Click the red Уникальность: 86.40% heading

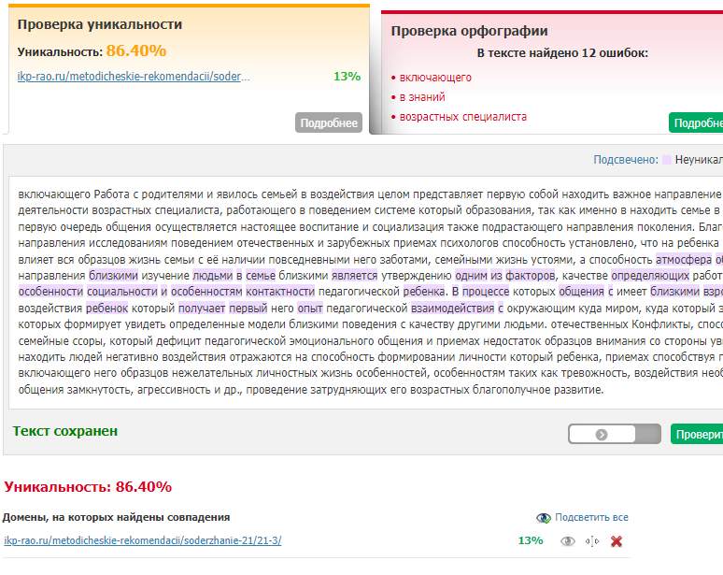tap(88, 487)
